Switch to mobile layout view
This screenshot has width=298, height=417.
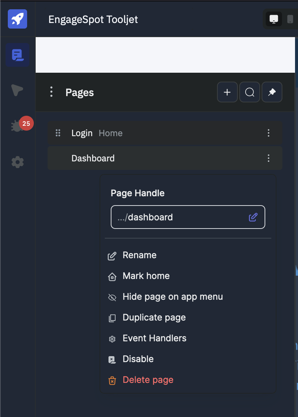[290, 19]
